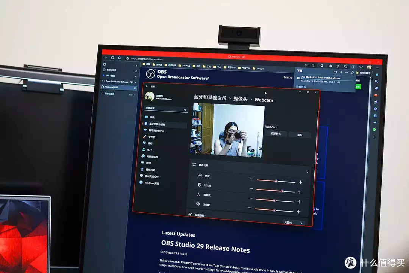Open the collections icon in toolbar
The height and width of the screenshot is (273, 409).
click(346, 66)
